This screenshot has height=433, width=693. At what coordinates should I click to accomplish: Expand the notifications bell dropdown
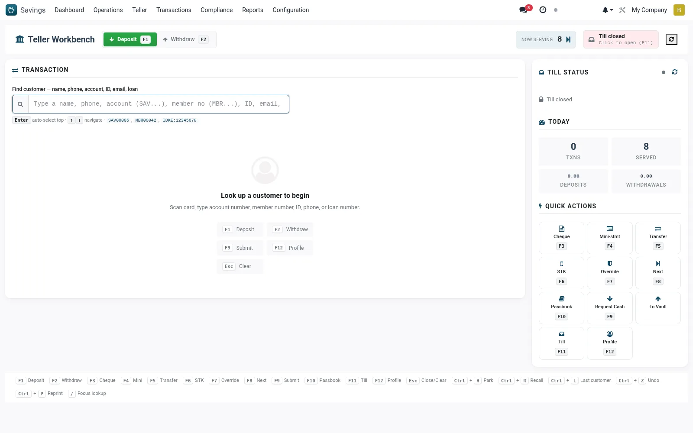point(607,10)
